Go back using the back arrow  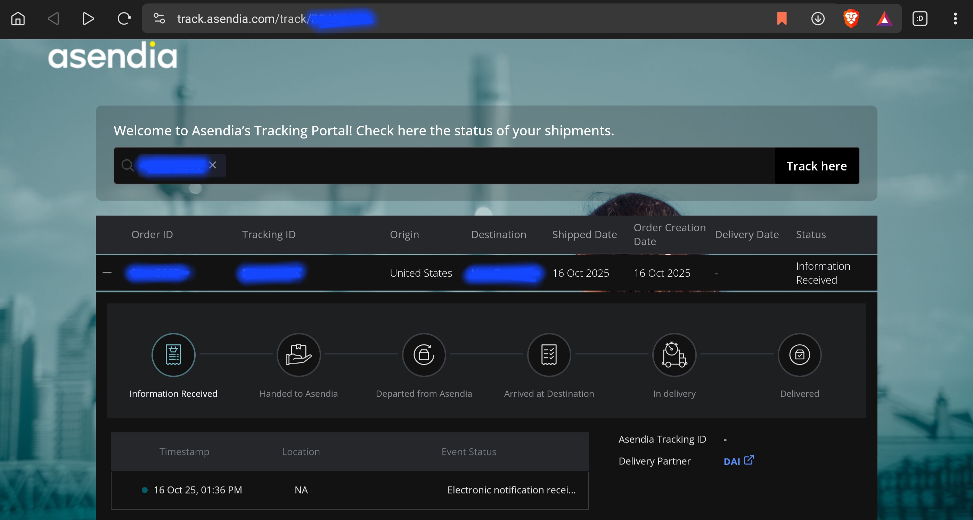point(53,18)
